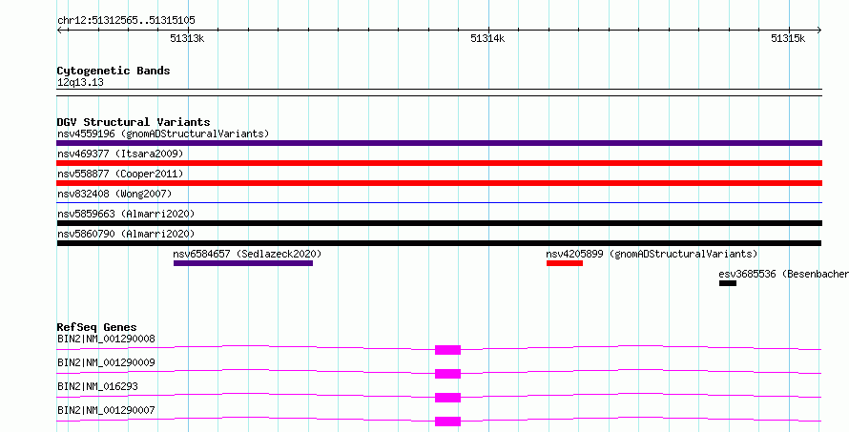
Task: Click the 51315k ruler tick label
Action: tap(788, 38)
